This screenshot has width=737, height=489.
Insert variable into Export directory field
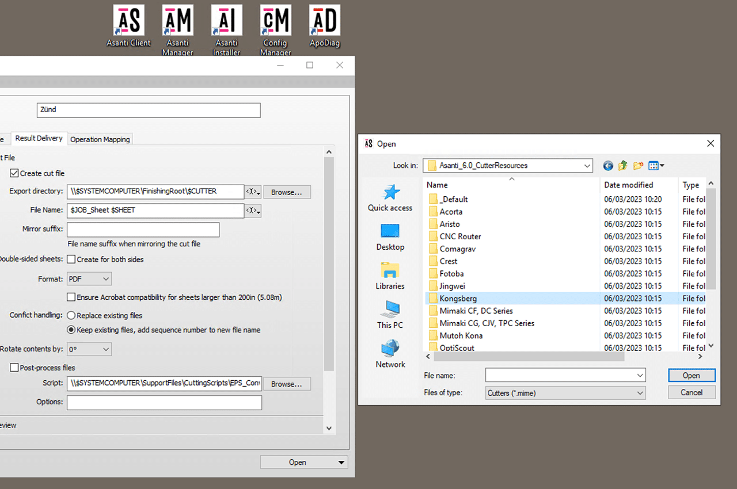[253, 192]
